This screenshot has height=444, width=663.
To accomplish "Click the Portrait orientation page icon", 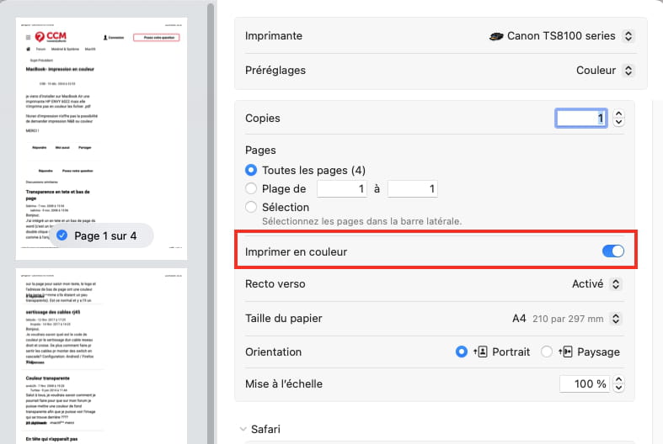I will coord(481,351).
